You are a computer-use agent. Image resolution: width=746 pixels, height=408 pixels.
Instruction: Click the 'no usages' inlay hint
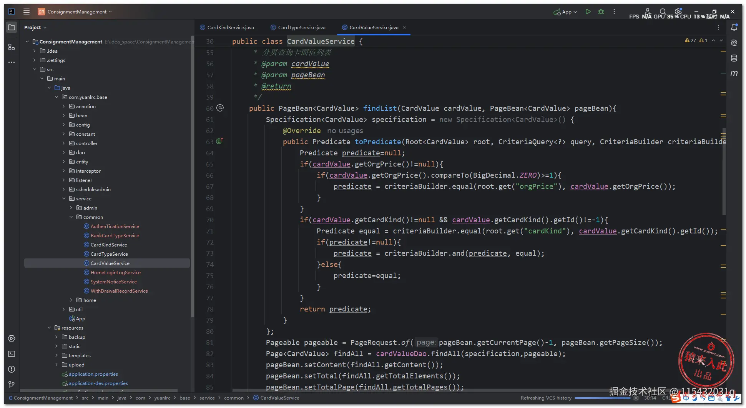345,131
